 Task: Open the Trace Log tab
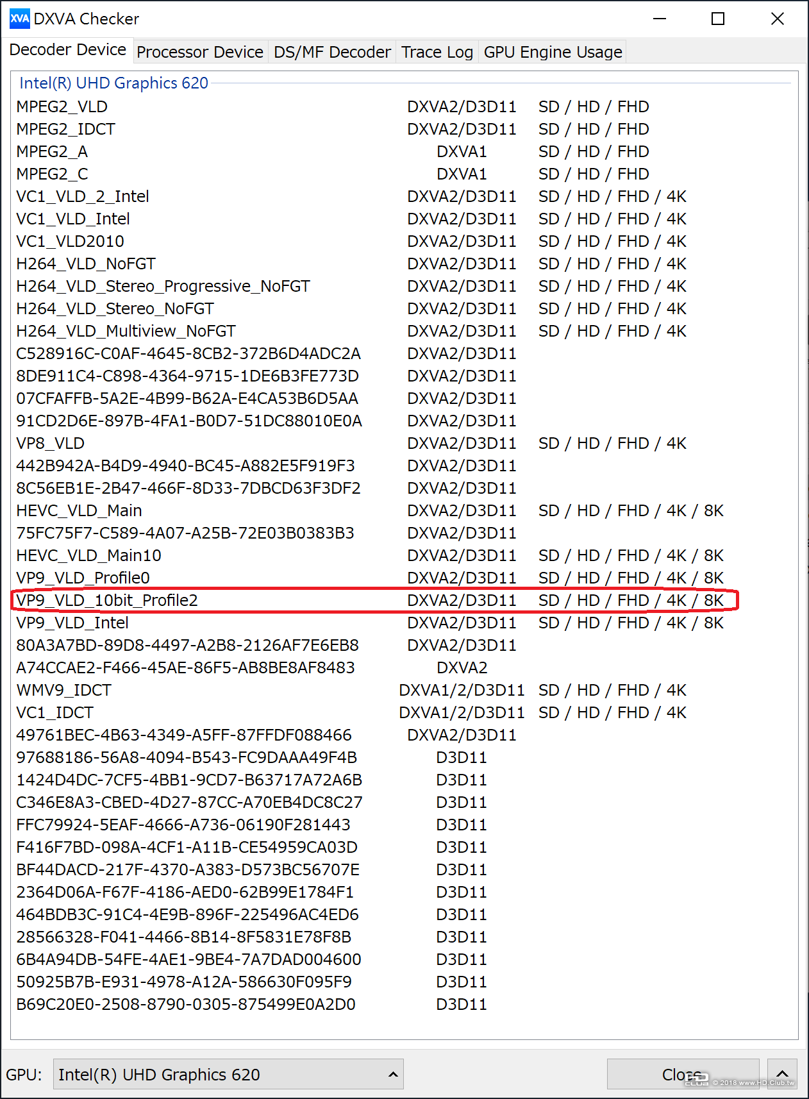pyautogui.click(x=437, y=52)
